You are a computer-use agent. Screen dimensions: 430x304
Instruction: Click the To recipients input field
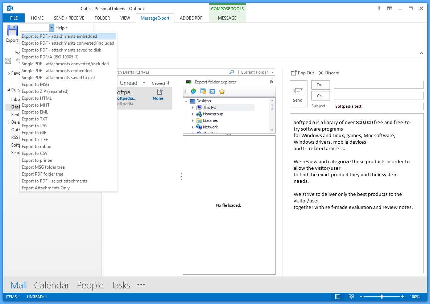click(x=379, y=85)
